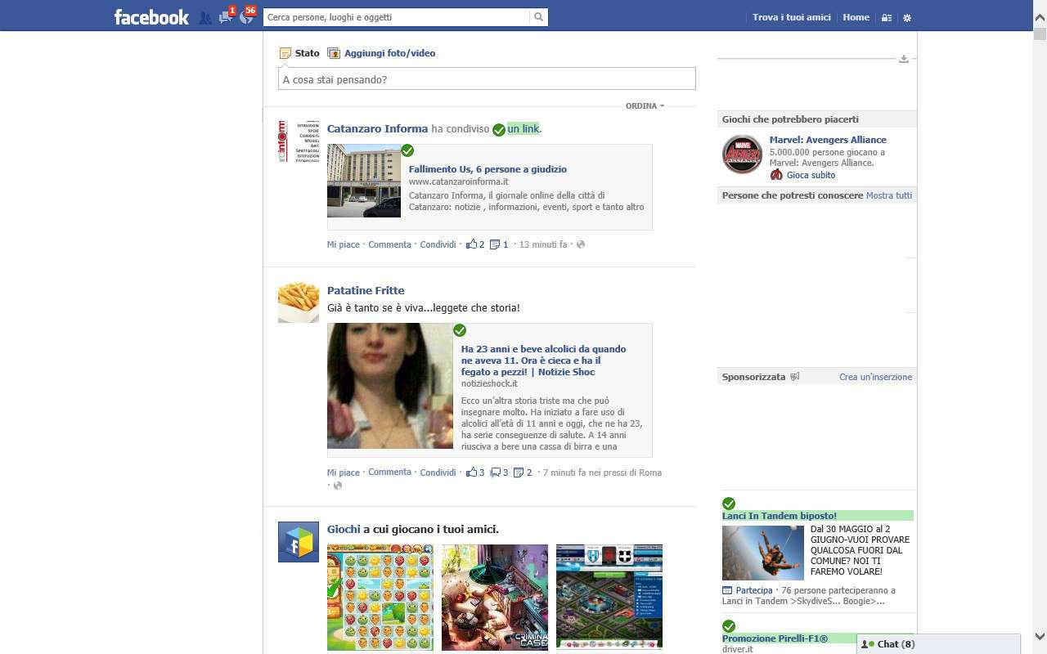Click the green checkmark above Promozione Pirelli-F1
This screenshot has width=1047, height=654.
[729, 626]
